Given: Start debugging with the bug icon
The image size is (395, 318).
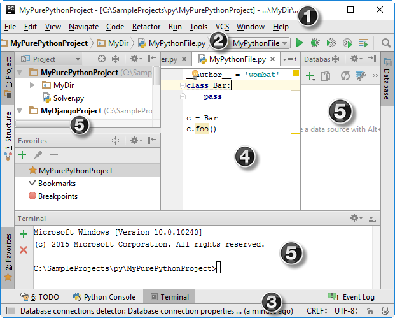Looking at the screenshot, I should [315, 43].
